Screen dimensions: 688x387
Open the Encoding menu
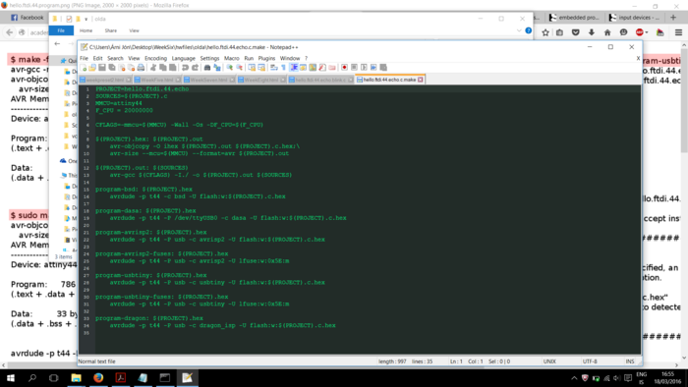pyautogui.click(x=155, y=58)
